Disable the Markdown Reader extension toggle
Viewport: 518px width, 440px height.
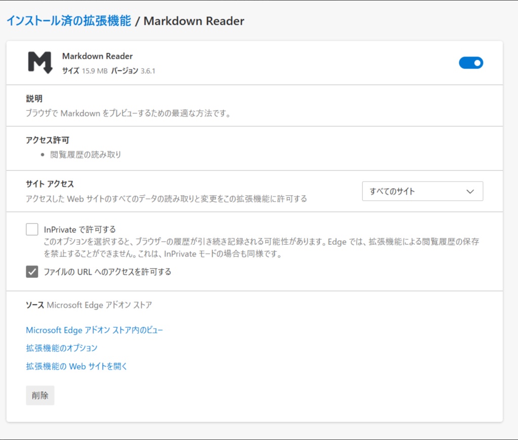pyautogui.click(x=471, y=63)
